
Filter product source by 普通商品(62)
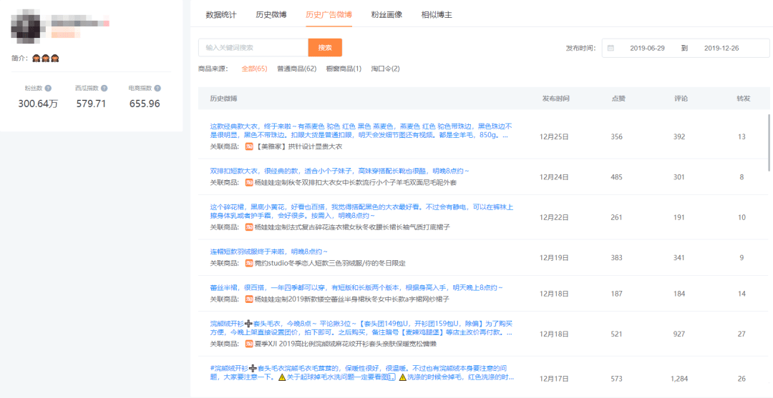click(296, 69)
